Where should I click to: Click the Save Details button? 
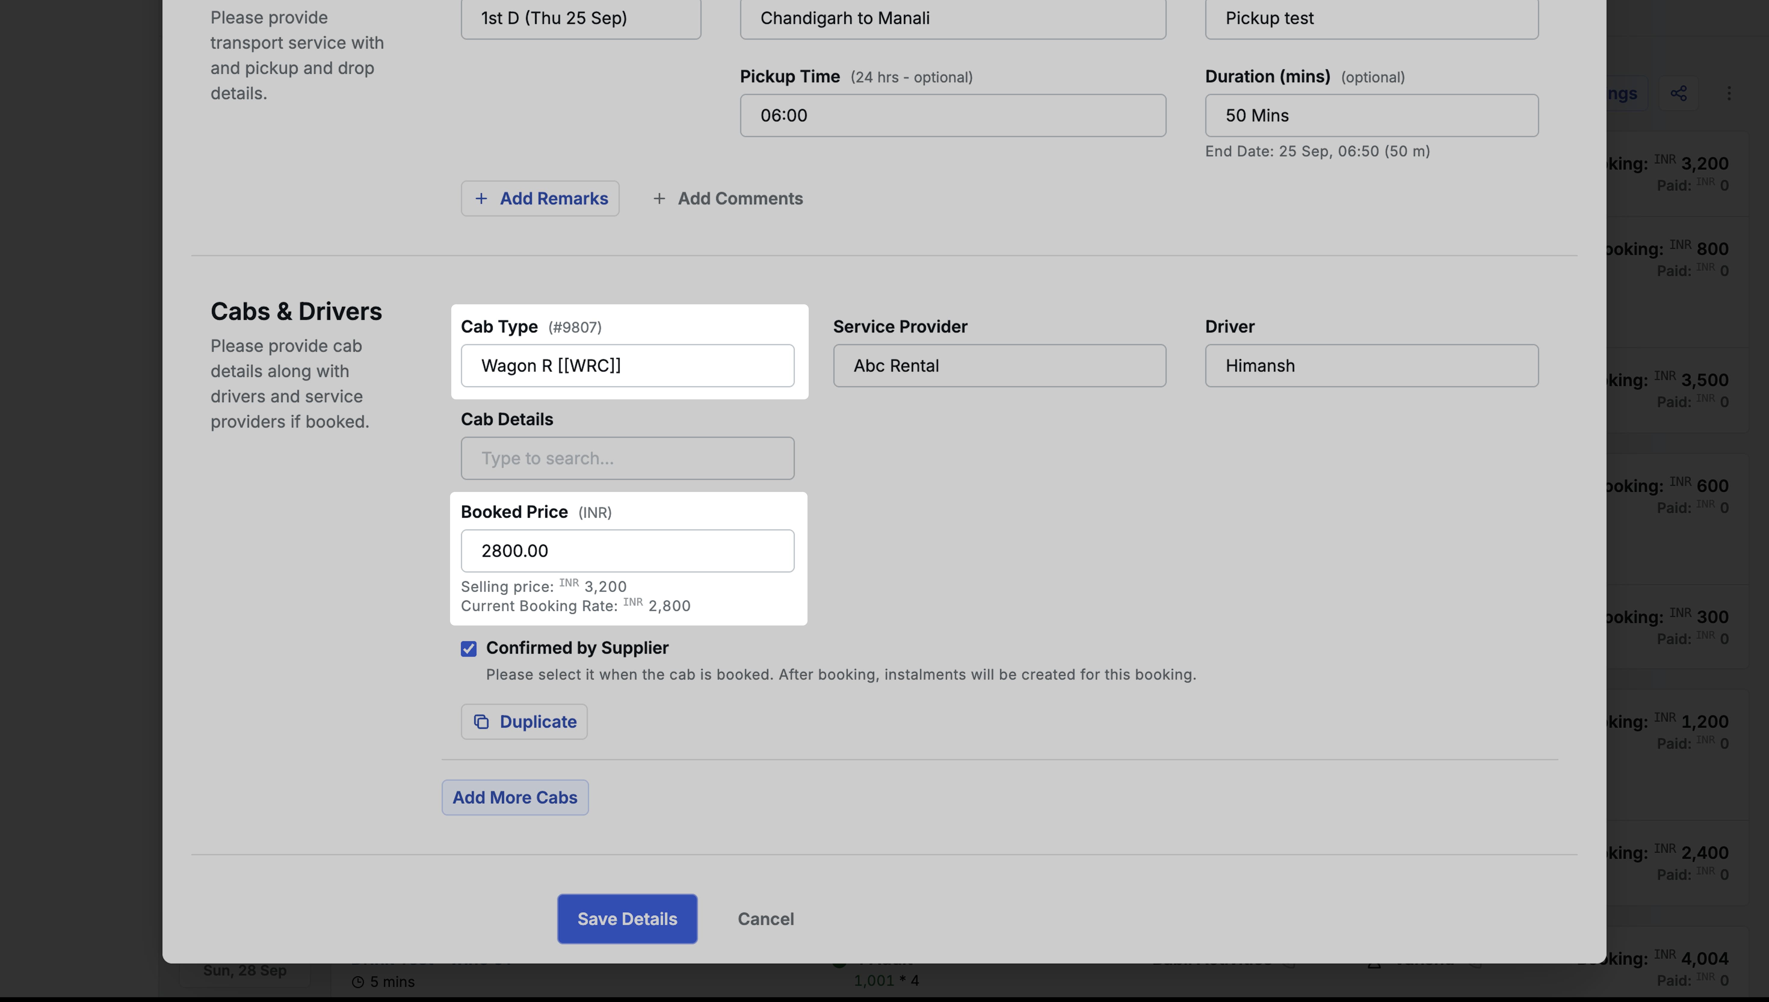626,919
